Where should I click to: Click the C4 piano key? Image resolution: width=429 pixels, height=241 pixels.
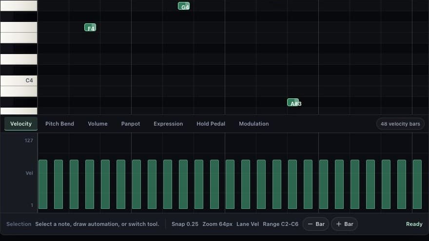19,80
